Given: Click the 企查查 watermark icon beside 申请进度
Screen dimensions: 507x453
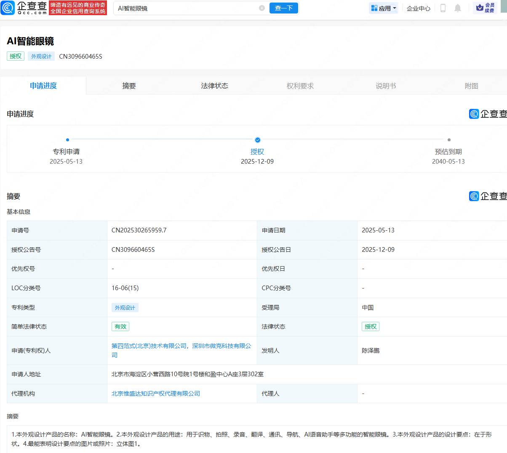Looking at the screenshot, I should click(473, 113).
